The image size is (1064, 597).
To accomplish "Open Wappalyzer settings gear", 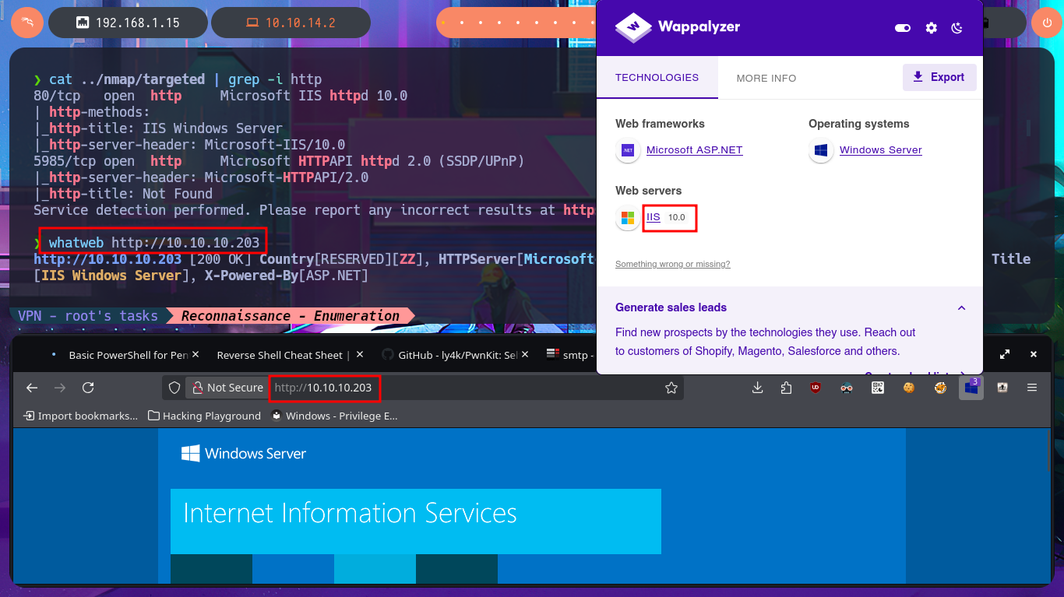I will pos(931,28).
